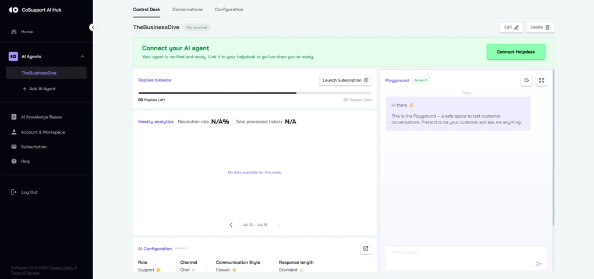This screenshot has width=594, height=279.
Task: Open Account & Workspace settings
Action: (43, 132)
